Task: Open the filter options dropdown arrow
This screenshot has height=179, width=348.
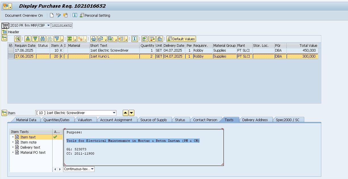Action: (x=62, y=39)
